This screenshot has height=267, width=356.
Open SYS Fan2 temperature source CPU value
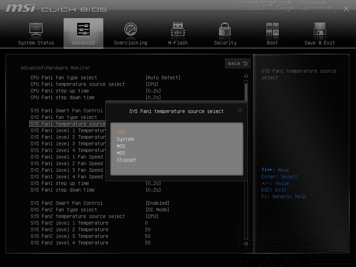[152, 216]
